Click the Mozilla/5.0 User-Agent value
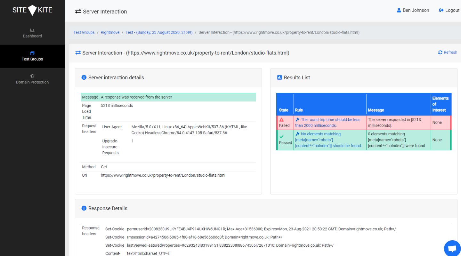Image resolution: width=461 pixels, height=256 pixels. point(189,130)
